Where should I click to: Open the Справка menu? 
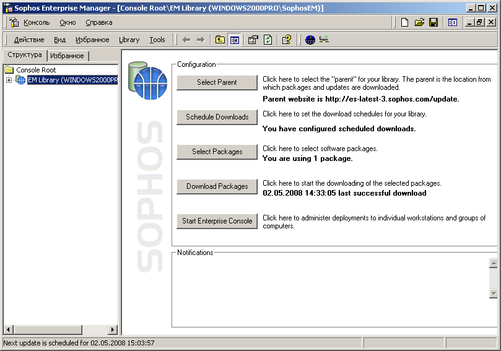click(98, 23)
